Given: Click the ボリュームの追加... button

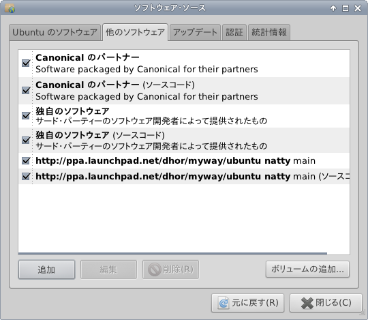Looking at the screenshot, I should pos(307,270).
